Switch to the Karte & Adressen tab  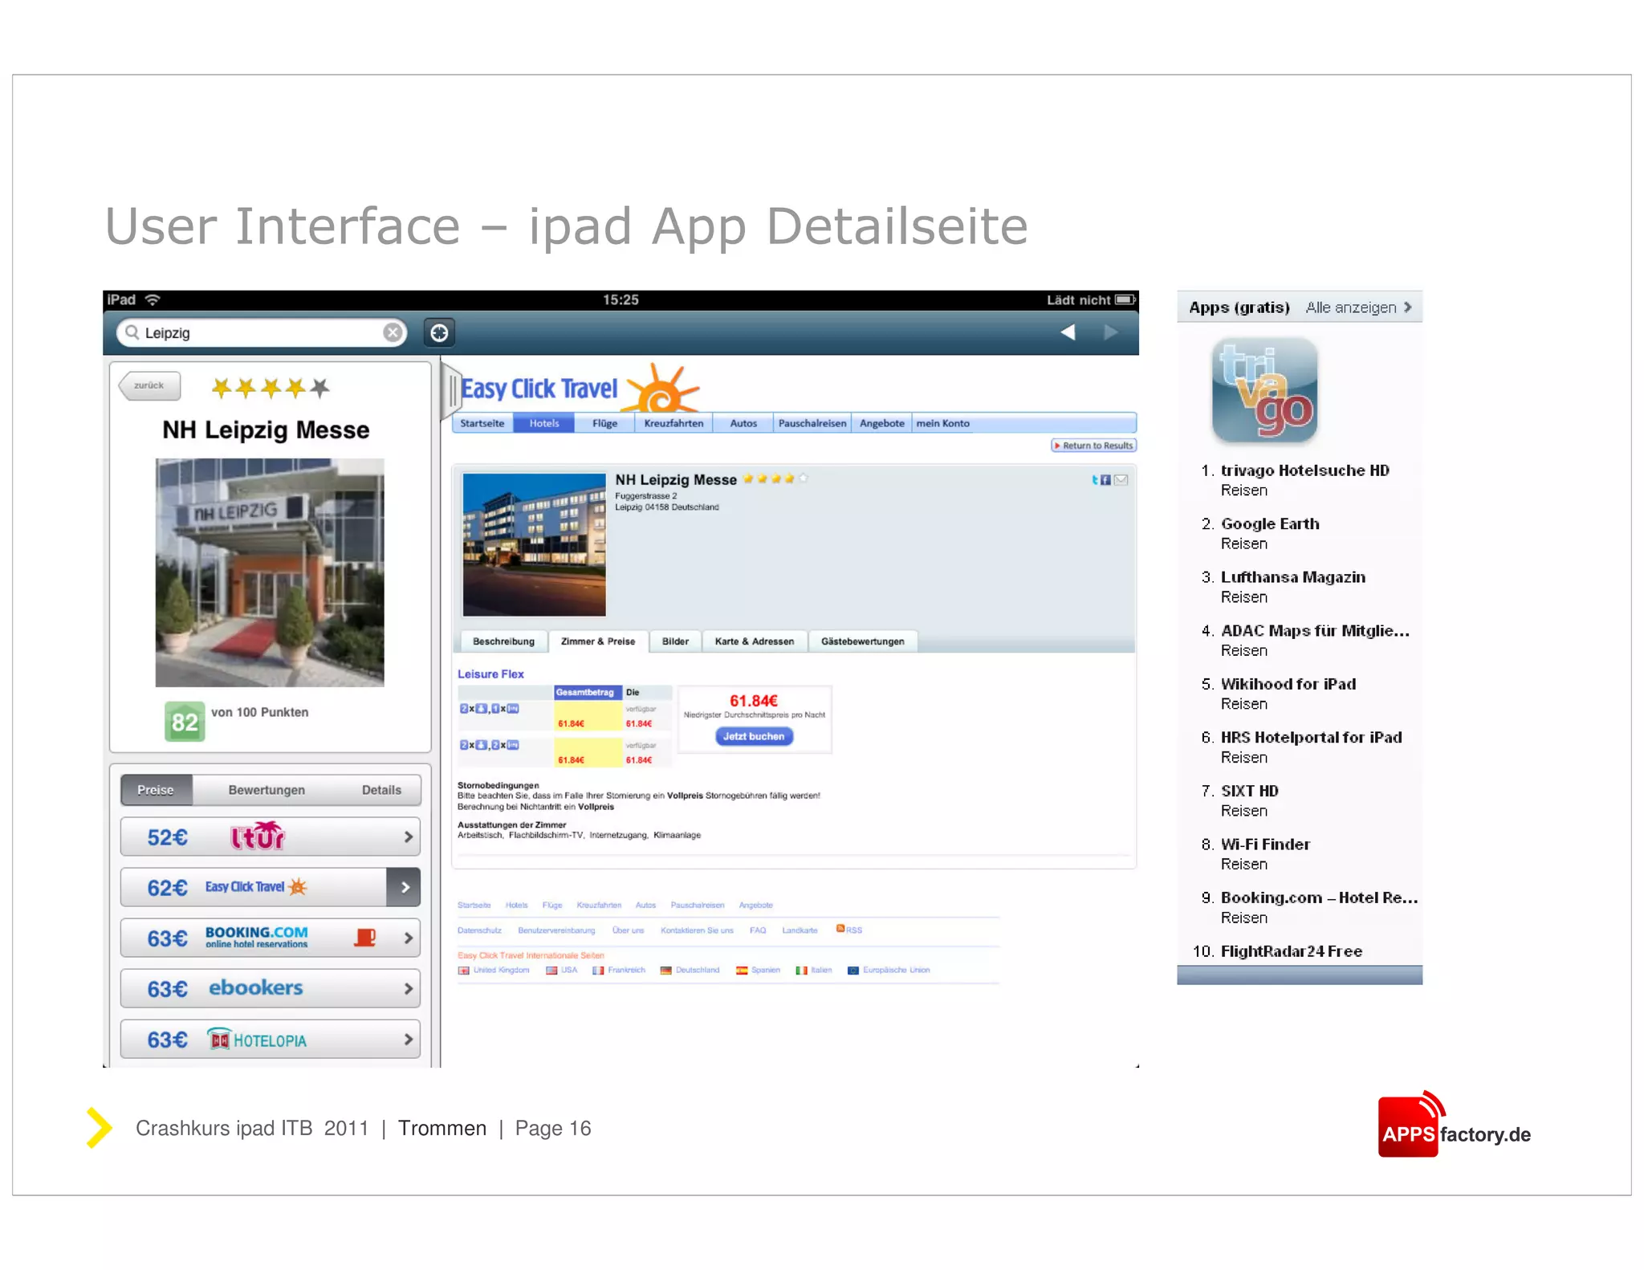[x=755, y=641]
